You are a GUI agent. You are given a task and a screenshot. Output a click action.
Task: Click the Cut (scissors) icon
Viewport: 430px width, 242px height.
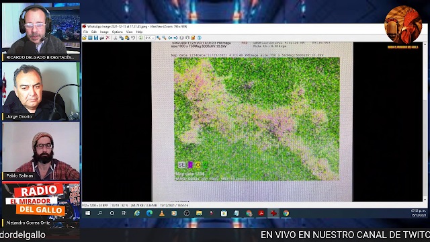pos(115,38)
